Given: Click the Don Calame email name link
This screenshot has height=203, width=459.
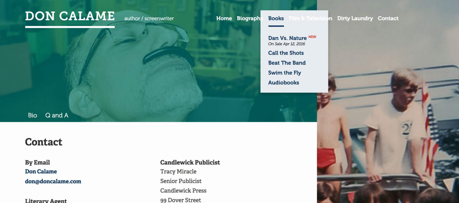Looking at the screenshot, I should coord(41,172).
